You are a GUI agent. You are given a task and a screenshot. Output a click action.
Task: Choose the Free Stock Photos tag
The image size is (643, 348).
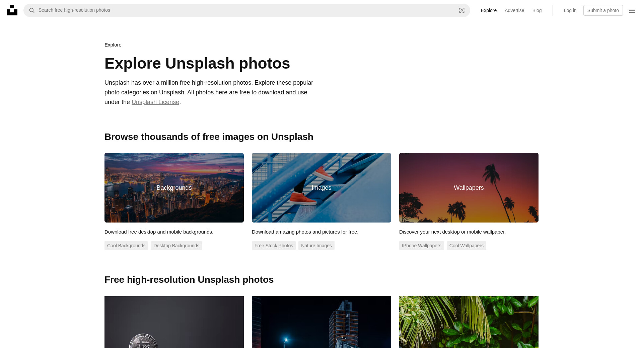pos(274,246)
